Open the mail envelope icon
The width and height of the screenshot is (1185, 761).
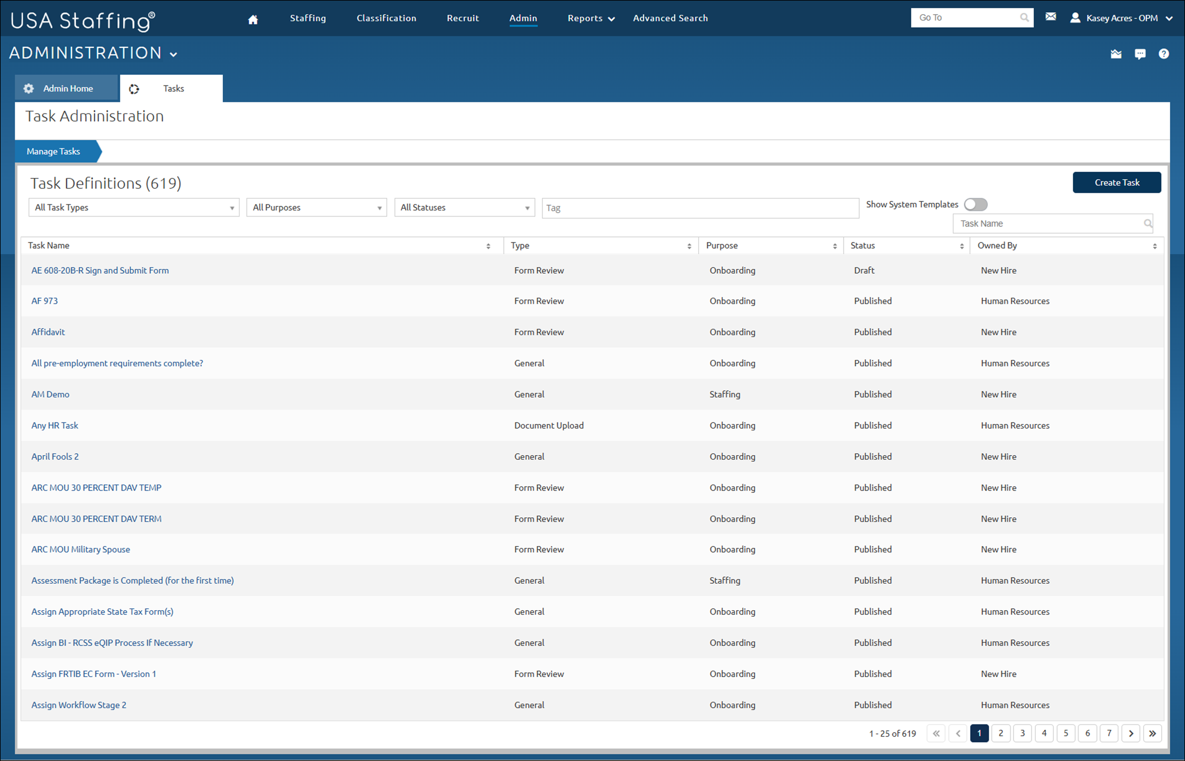pyautogui.click(x=1051, y=17)
